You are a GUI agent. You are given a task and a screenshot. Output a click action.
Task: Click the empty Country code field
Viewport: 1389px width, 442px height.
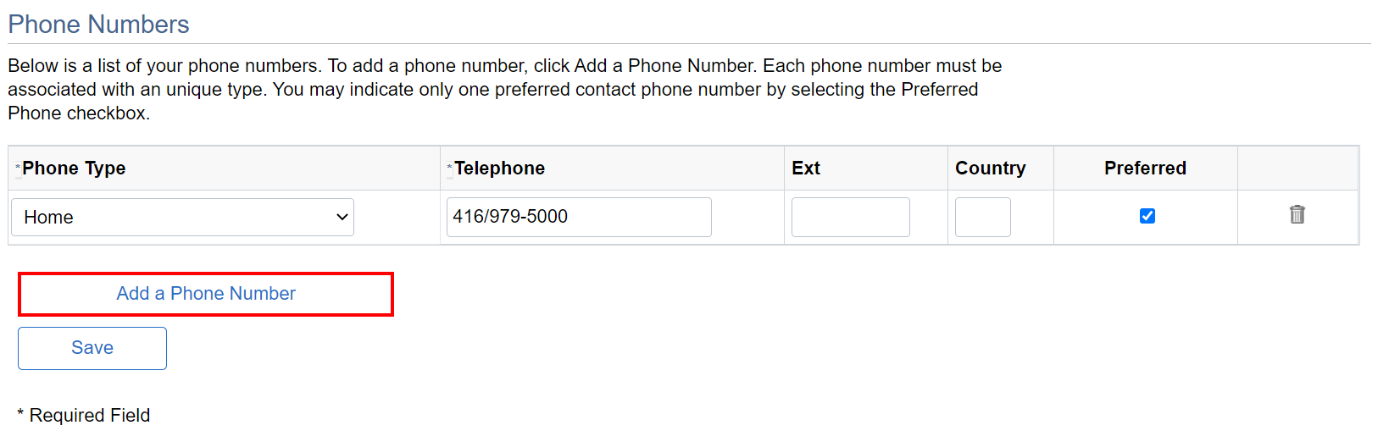(982, 217)
